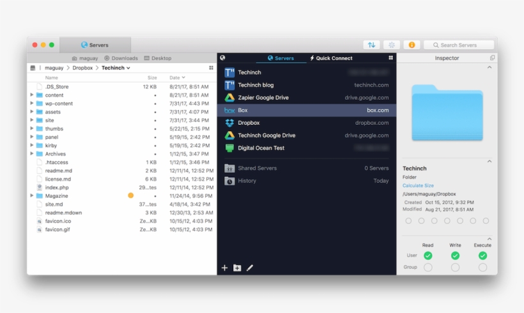Enable Group Execute permission

(482, 267)
